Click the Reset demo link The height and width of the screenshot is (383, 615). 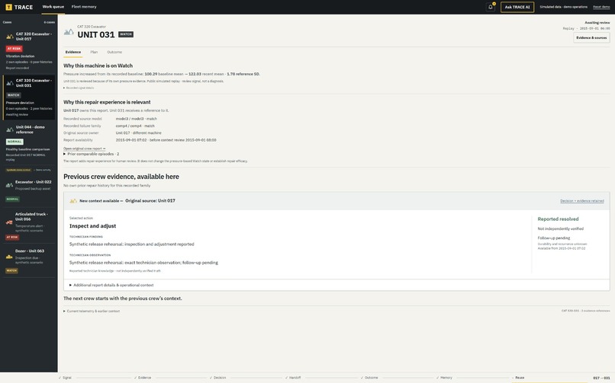601,7
